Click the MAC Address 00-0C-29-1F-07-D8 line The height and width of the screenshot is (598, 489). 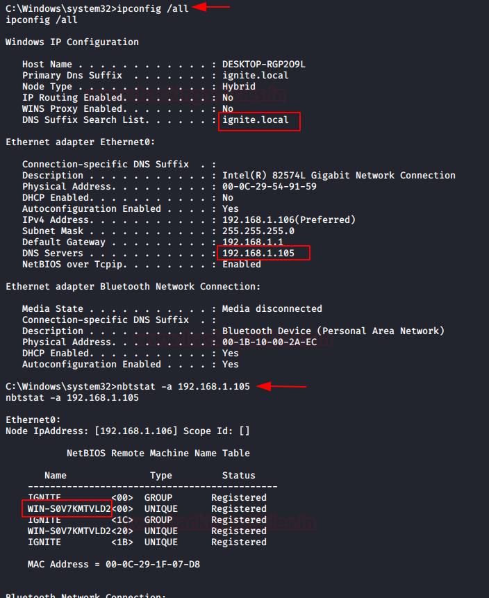click(x=114, y=565)
